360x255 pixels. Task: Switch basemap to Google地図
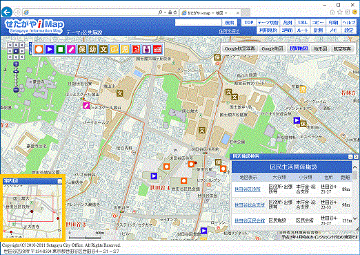[272, 48]
